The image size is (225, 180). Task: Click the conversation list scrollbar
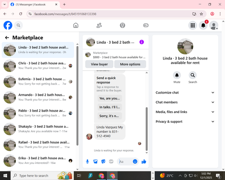coord(77,96)
